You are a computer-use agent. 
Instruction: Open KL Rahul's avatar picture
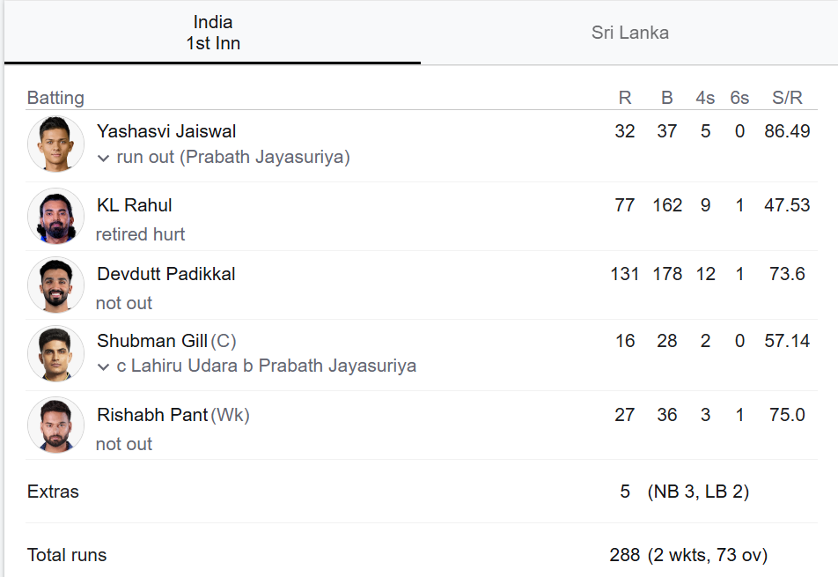pos(55,216)
